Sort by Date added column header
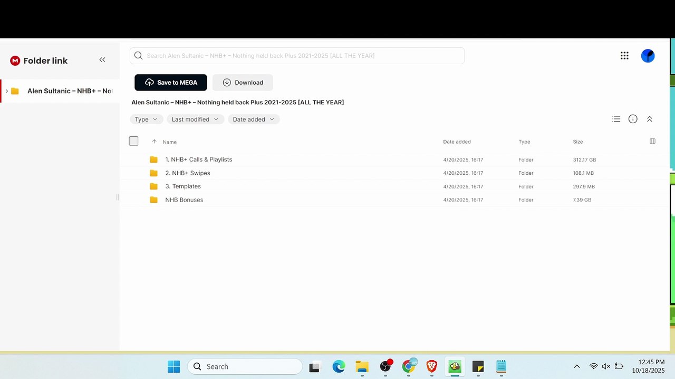This screenshot has height=379, width=675. click(x=457, y=142)
